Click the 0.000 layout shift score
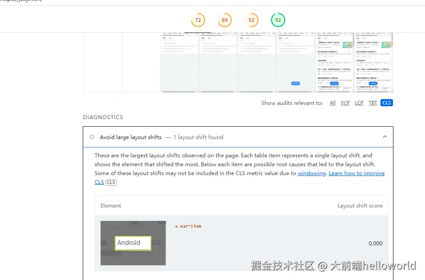The image size is (425, 280). pos(376,244)
